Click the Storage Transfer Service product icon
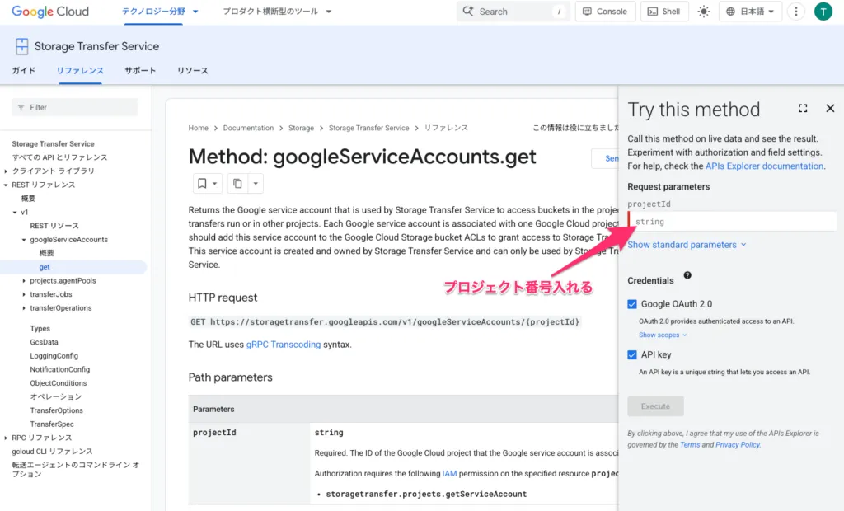The height and width of the screenshot is (511, 844). (x=21, y=46)
